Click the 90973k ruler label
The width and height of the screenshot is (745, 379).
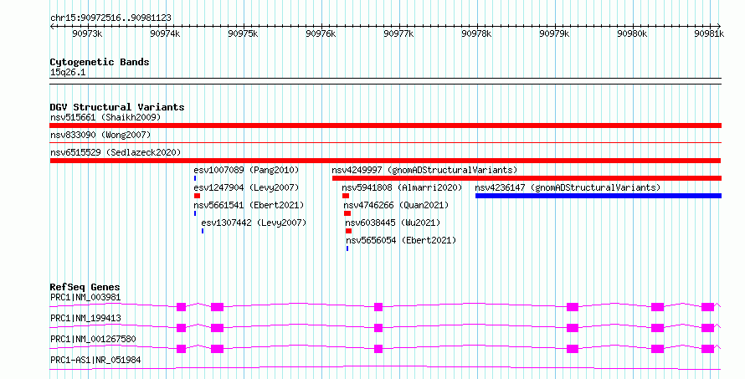(87, 33)
